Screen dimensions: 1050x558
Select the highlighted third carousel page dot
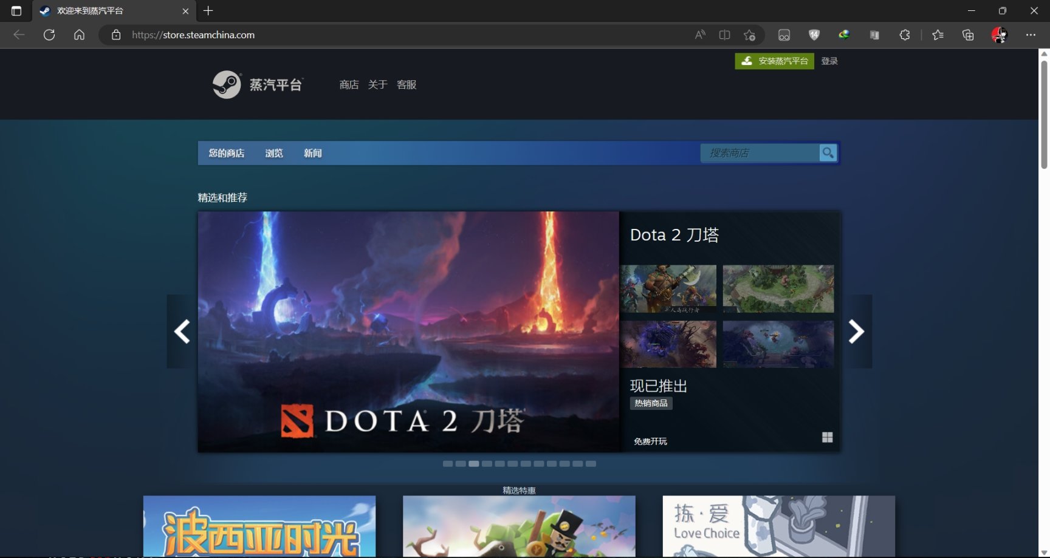click(x=474, y=464)
